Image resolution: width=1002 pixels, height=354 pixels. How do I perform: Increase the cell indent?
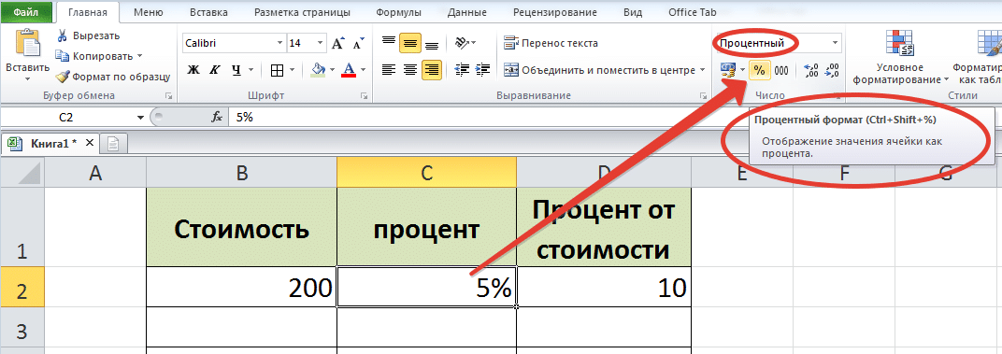coord(482,70)
